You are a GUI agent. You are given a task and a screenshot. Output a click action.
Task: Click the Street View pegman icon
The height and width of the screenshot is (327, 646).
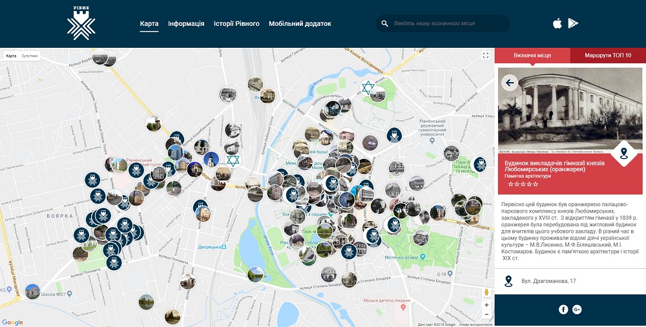pos(486,292)
